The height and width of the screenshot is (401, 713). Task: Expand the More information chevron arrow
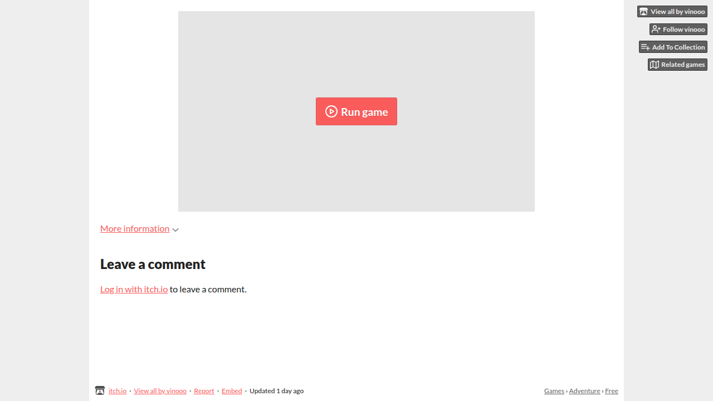coord(175,229)
